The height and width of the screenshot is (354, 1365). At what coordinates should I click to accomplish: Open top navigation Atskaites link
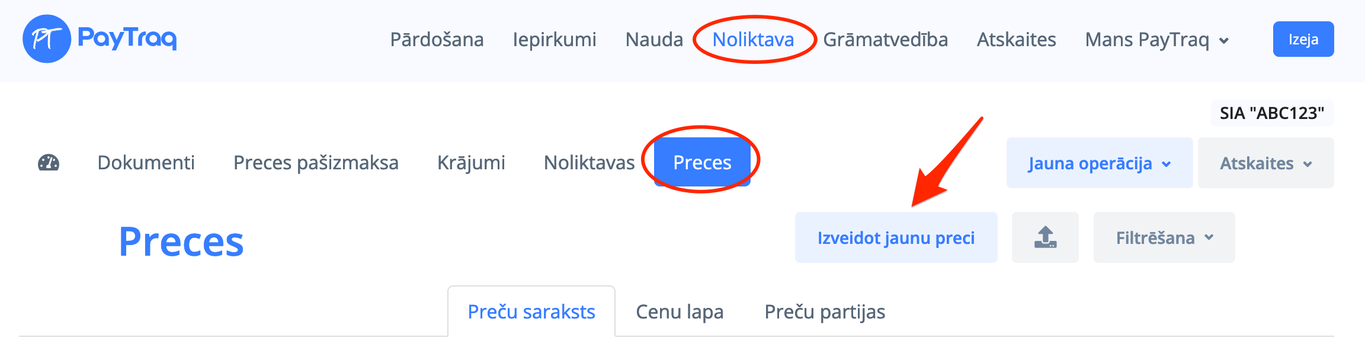tap(1016, 40)
